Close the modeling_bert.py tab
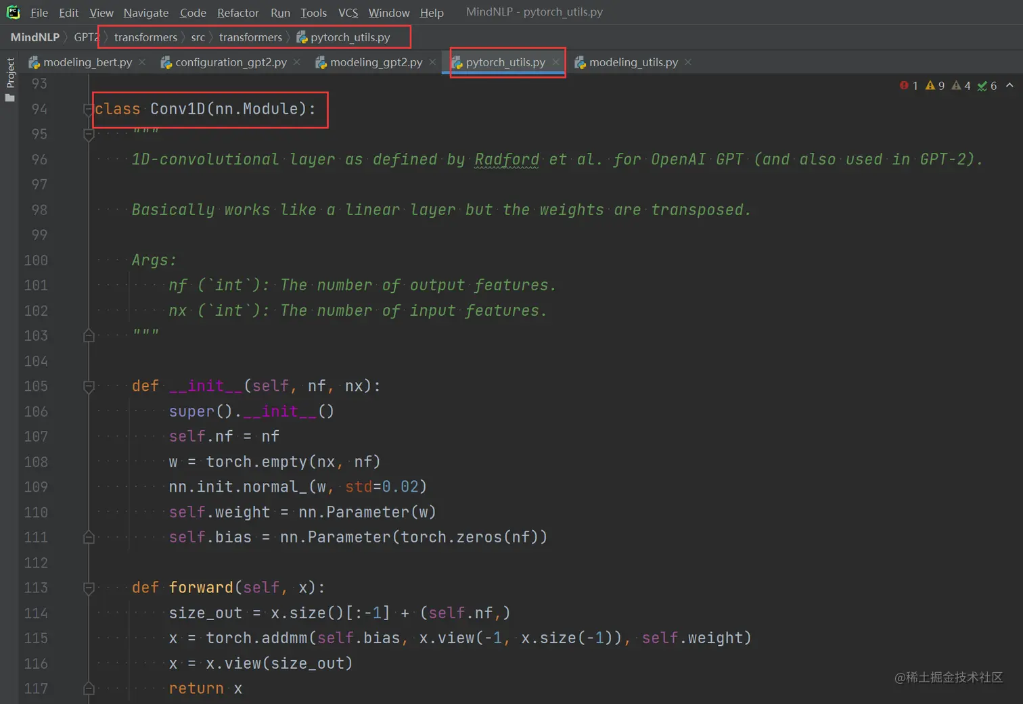 point(142,62)
